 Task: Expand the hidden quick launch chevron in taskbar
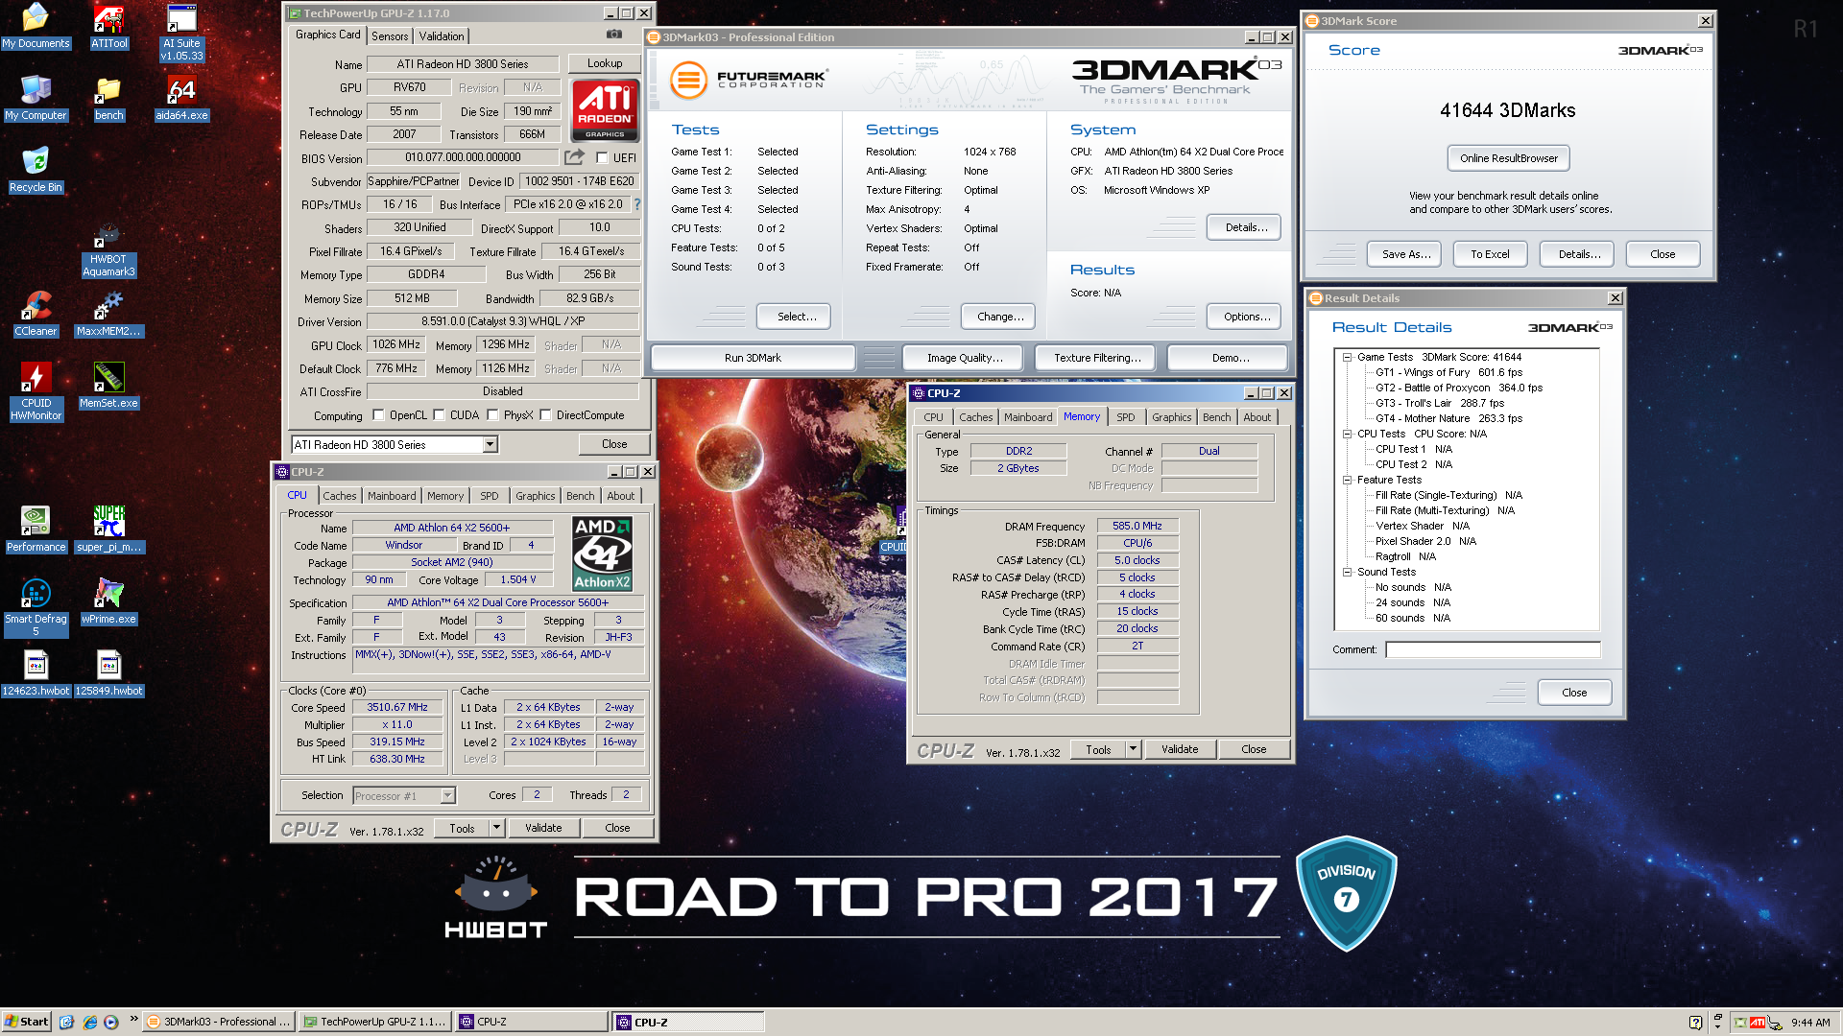(133, 1019)
